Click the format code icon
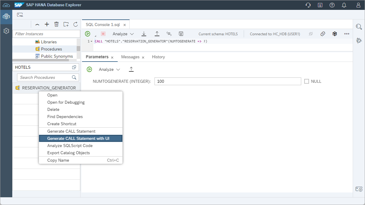 pyautogui.click(x=169, y=34)
